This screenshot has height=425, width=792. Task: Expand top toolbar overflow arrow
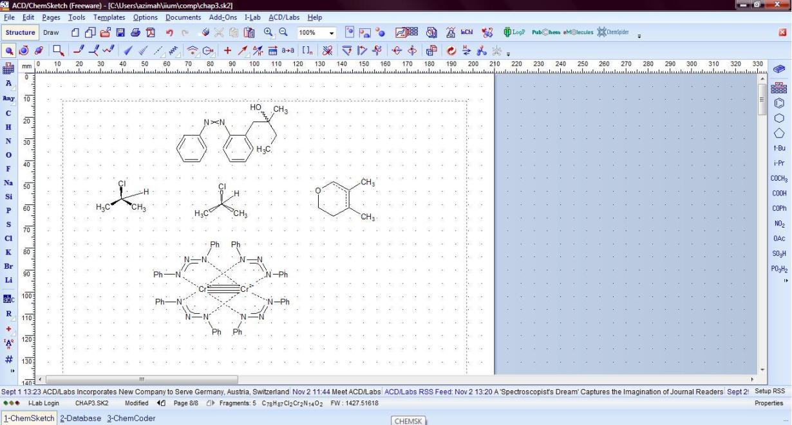click(639, 35)
